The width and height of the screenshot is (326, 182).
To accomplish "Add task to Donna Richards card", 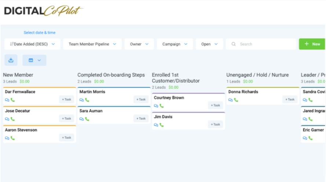I will coord(290,99).
